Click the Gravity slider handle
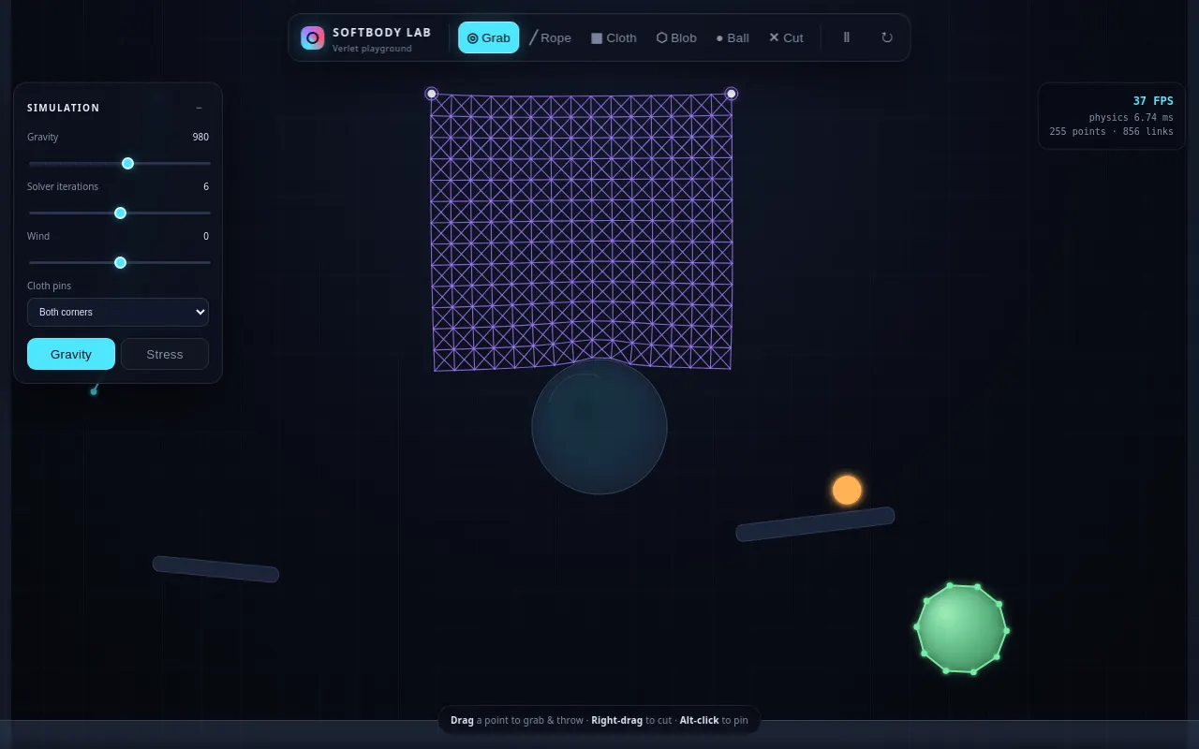This screenshot has width=1199, height=749. [x=127, y=164]
